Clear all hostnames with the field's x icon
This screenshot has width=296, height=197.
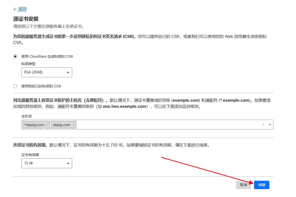[x=263, y=125]
